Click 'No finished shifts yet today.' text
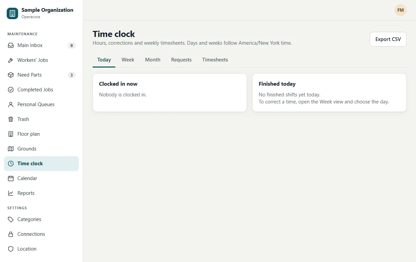416x262 pixels. 290,95
